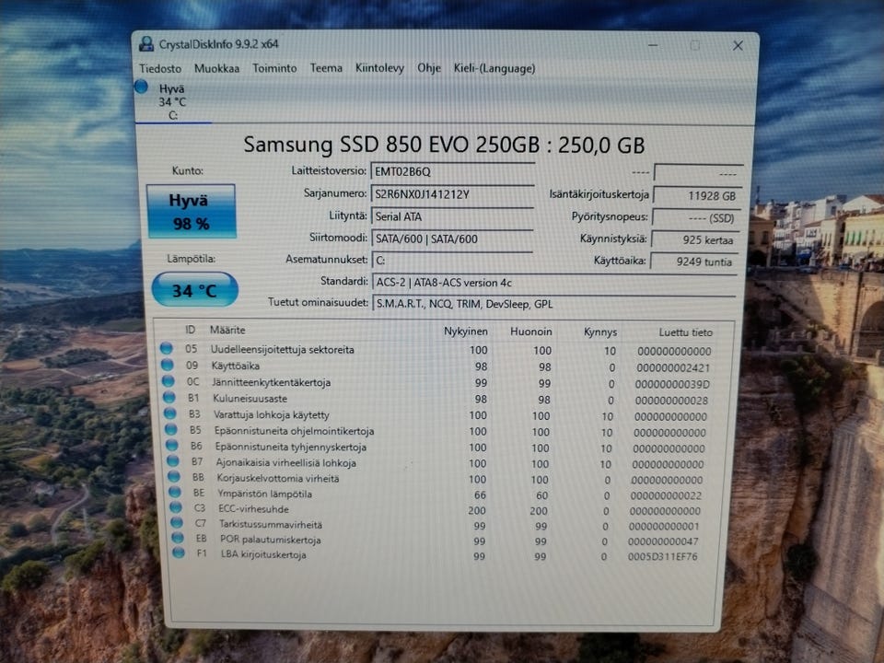This screenshot has height=663, width=884.
Task: Open the Kieli-(Language) menu
Action: pyautogui.click(x=494, y=68)
